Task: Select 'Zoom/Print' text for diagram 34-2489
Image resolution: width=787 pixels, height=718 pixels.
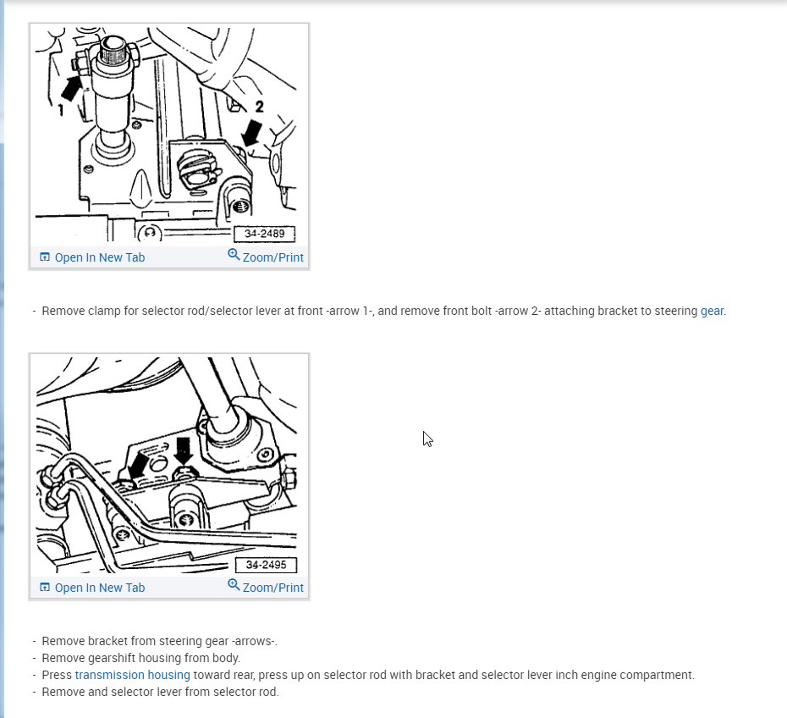Action: tap(273, 257)
